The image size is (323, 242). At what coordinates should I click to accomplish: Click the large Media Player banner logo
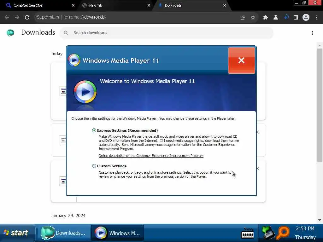pyautogui.click(x=85, y=92)
